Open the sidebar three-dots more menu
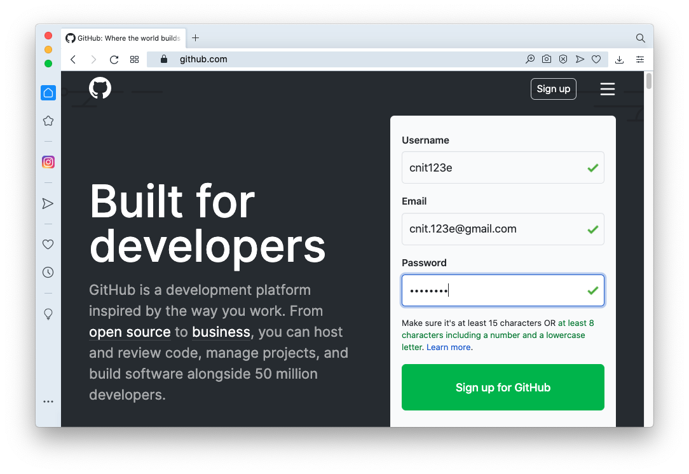The image size is (689, 474). point(48,402)
